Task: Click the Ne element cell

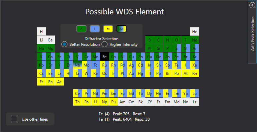Action: [195, 40]
